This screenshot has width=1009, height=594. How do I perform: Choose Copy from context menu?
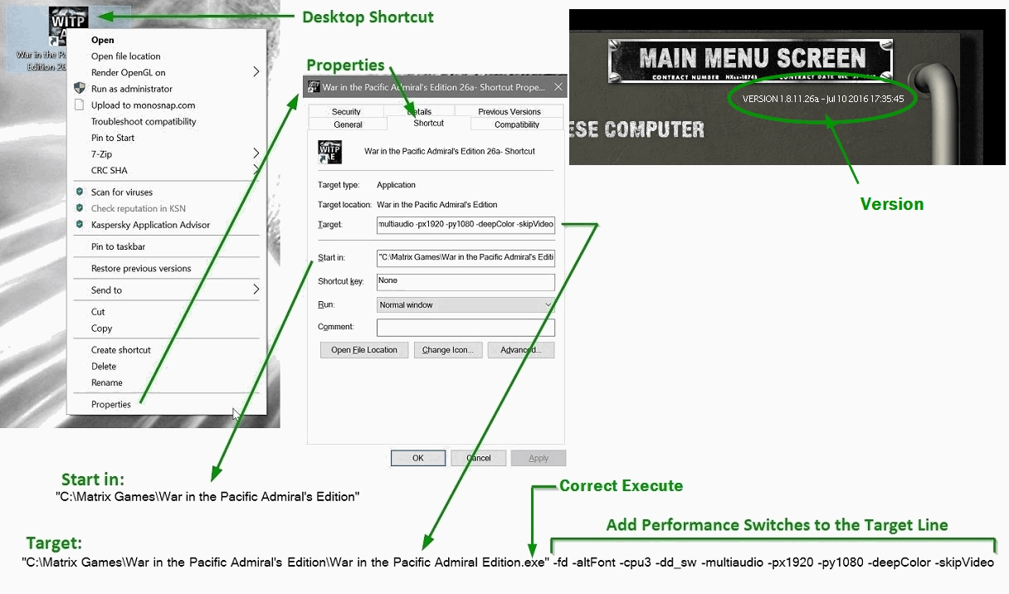(101, 329)
